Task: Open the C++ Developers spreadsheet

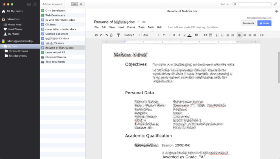Action: (62, 11)
